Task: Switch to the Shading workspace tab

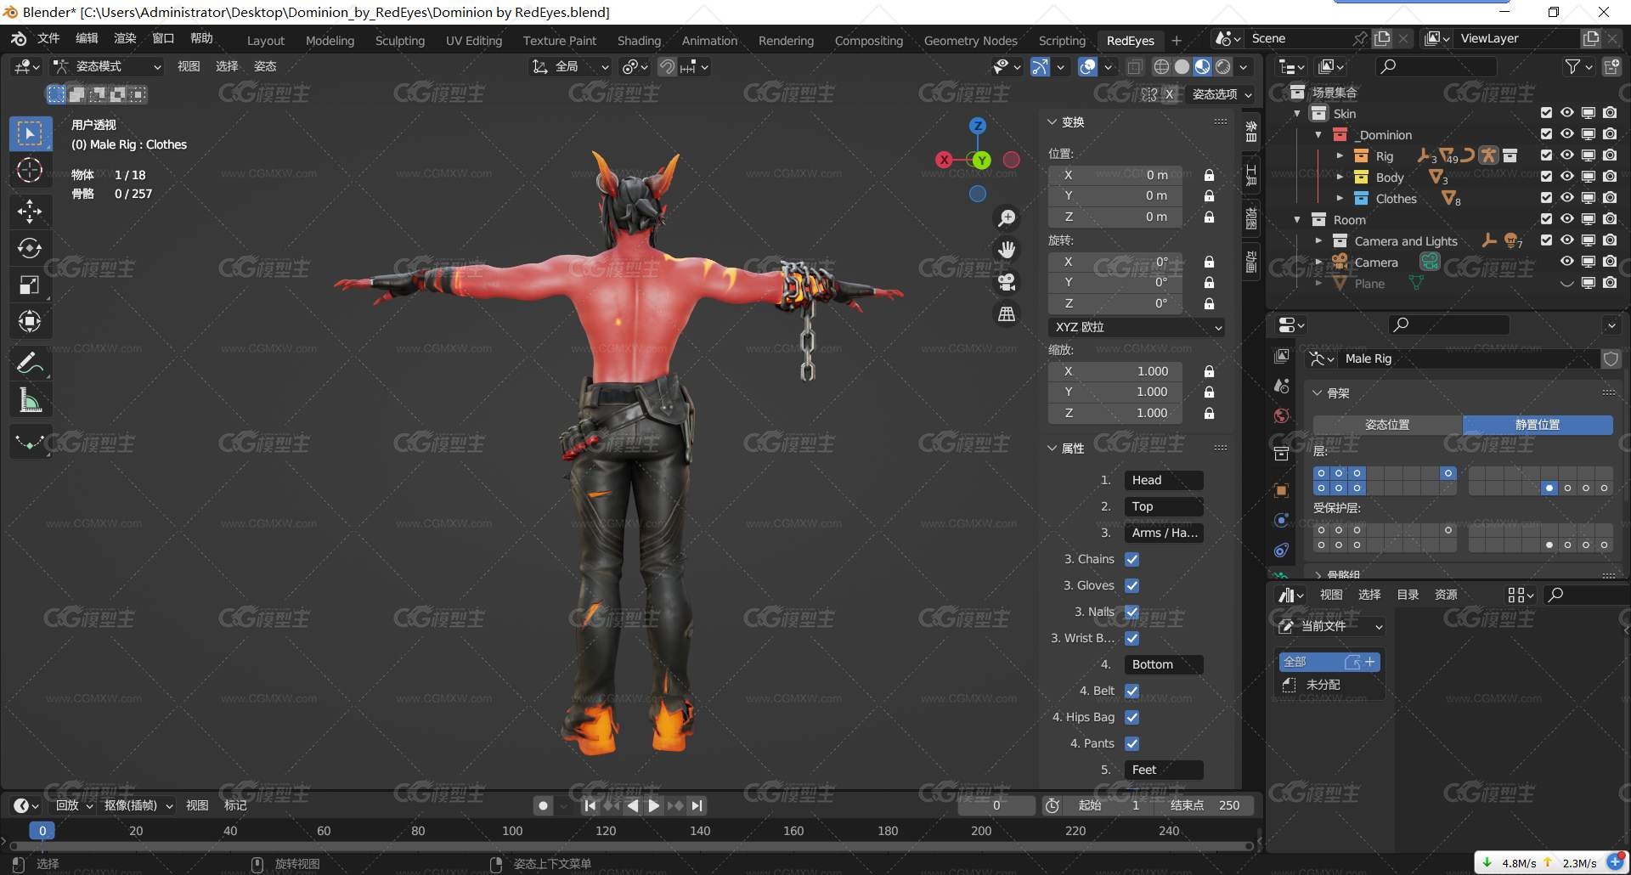Action: pyautogui.click(x=639, y=41)
